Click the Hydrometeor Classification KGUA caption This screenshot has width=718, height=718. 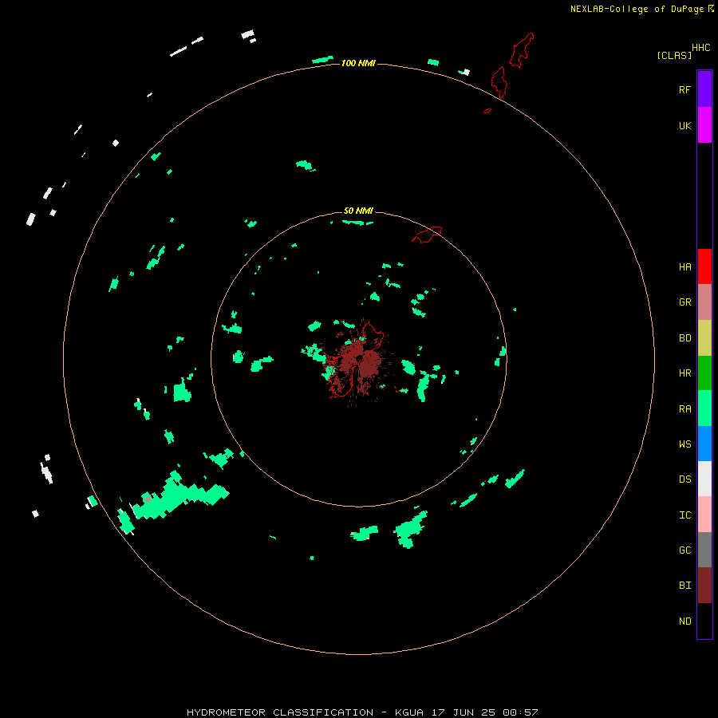coord(362,712)
